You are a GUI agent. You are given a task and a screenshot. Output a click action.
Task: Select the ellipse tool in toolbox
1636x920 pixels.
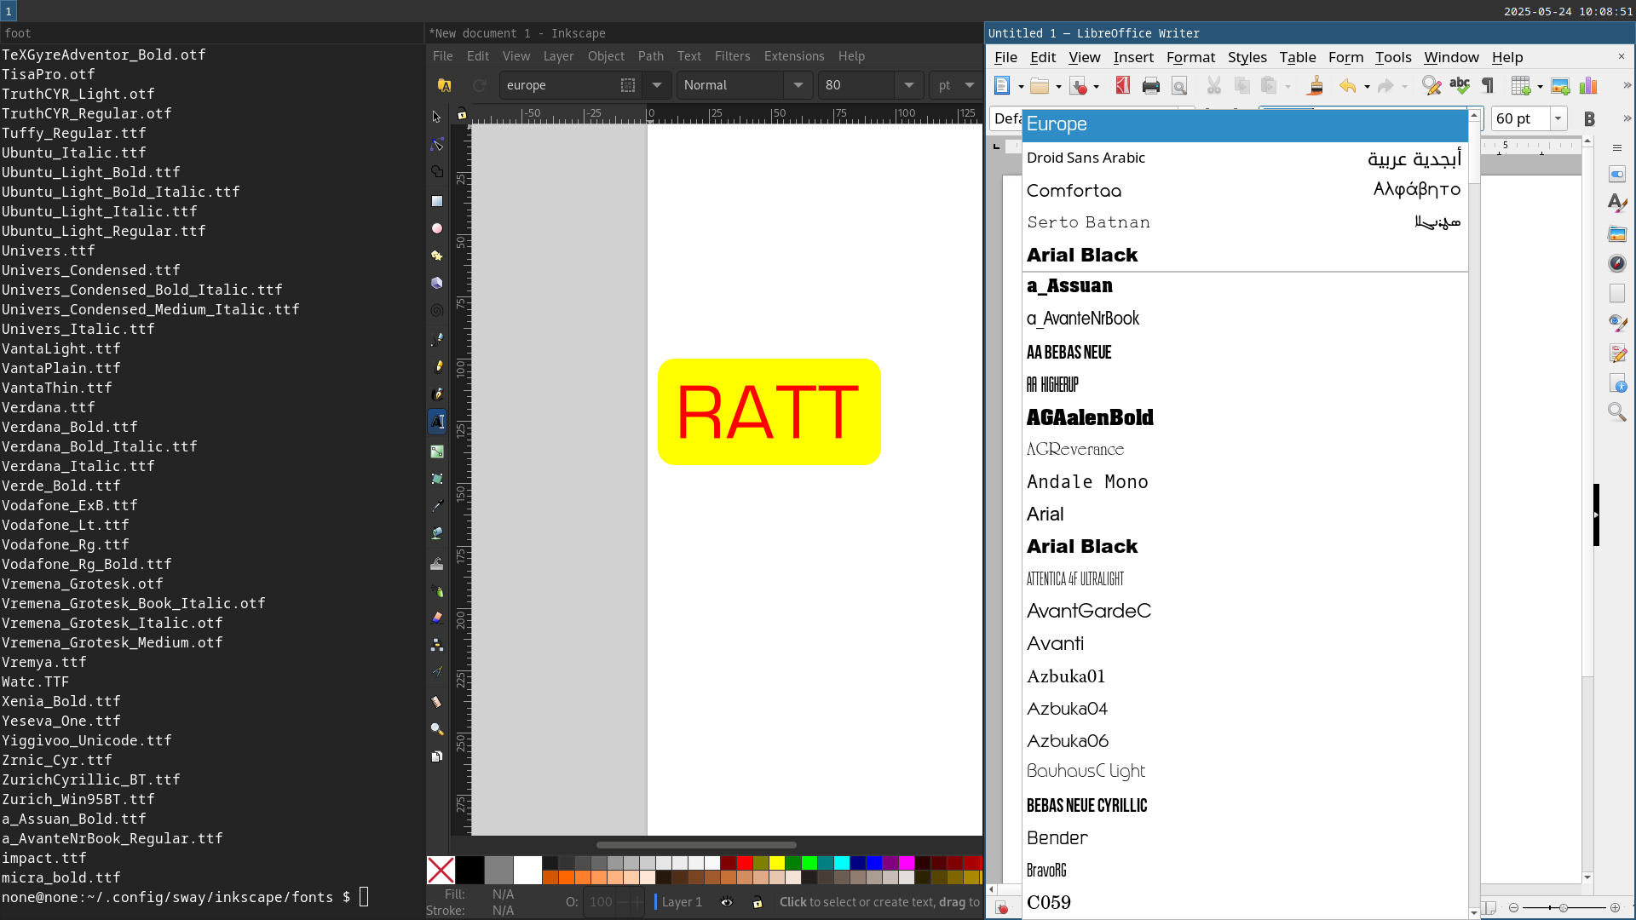coord(437,228)
